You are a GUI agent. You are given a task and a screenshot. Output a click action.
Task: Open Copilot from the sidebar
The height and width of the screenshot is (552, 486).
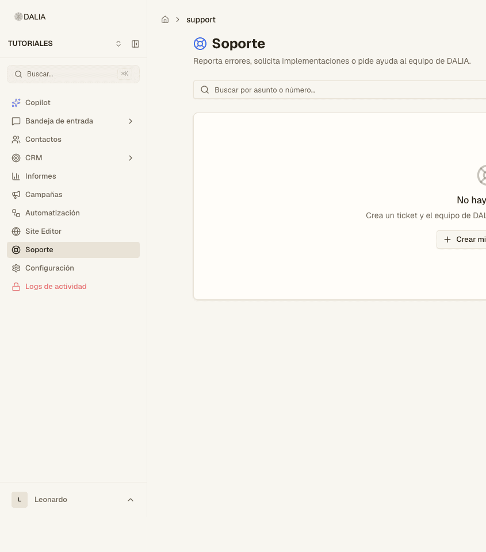click(73, 102)
